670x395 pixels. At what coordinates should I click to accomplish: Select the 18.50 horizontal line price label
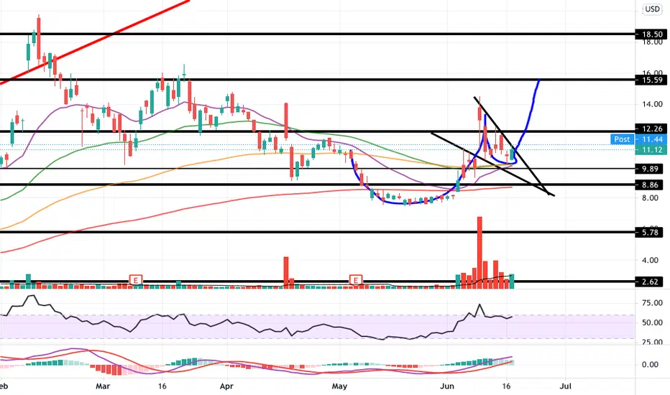tap(651, 34)
